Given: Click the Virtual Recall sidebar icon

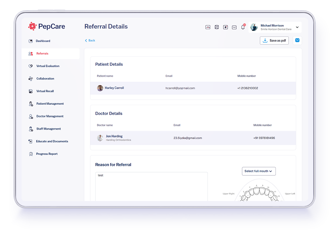Looking at the screenshot, I should [31, 91].
